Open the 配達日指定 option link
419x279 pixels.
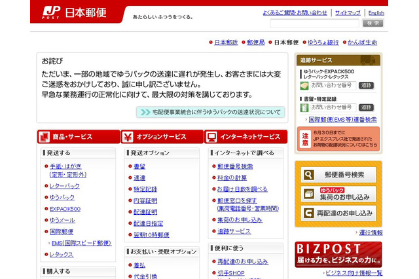149,223
